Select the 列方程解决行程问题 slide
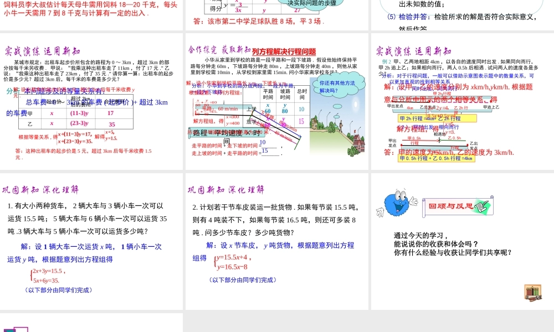The width and height of the screenshot is (554, 332). (x=276, y=102)
